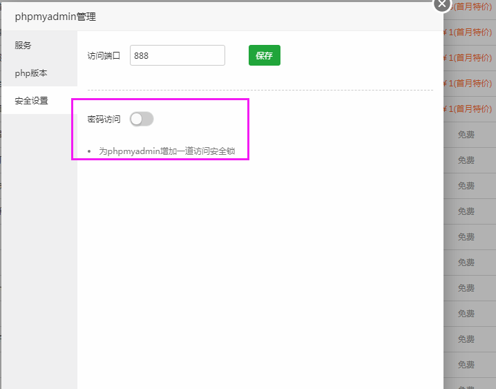Open the 服务 tab

pos(39,45)
